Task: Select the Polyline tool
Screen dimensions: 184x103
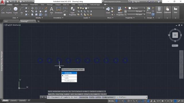Action: pos(9,10)
